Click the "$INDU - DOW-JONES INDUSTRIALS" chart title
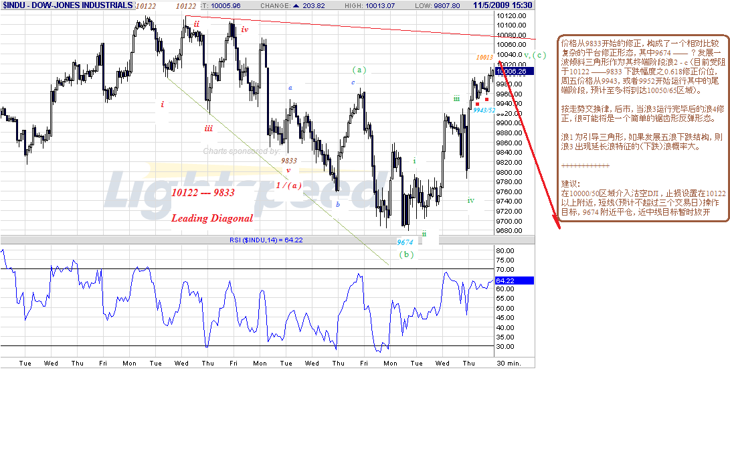The width and height of the screenshot is (730, 476). click(68, 5)
